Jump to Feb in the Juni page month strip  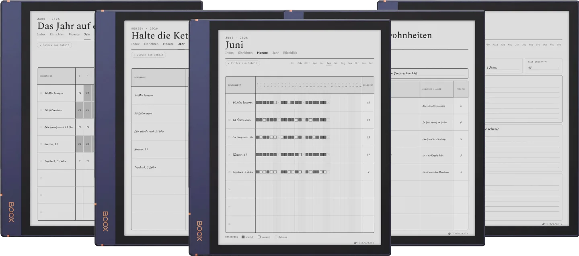point(300,63)
